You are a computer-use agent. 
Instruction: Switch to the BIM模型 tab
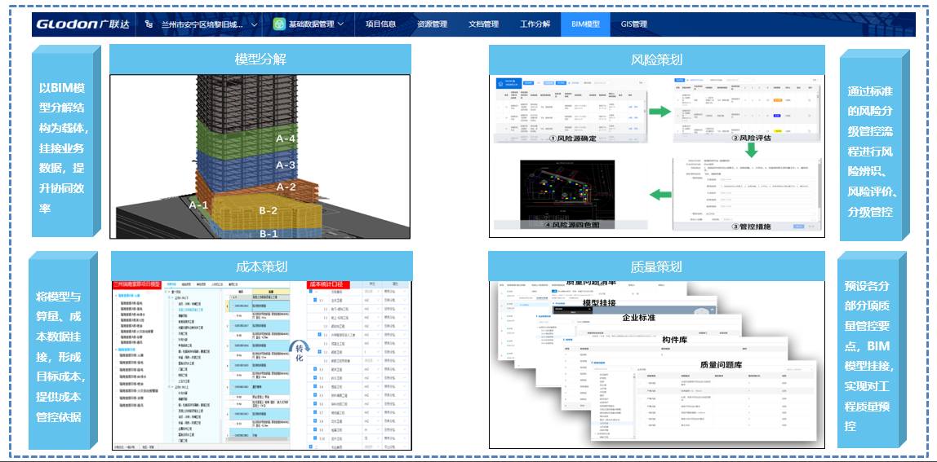coord(584,24)
